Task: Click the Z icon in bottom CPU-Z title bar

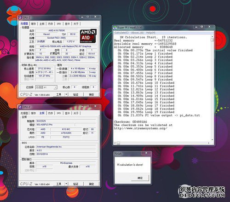Action: point(20,107)
